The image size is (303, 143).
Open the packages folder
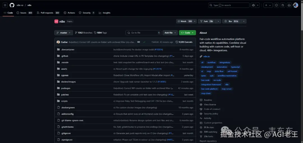[66, 88]
